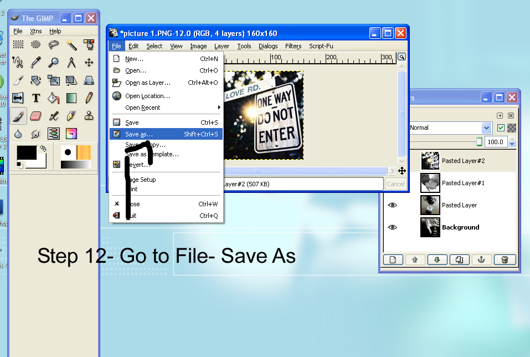Toggle visibility eye of Background layer
This screenshot has width=530, height=357.
(x=393, y=227)
